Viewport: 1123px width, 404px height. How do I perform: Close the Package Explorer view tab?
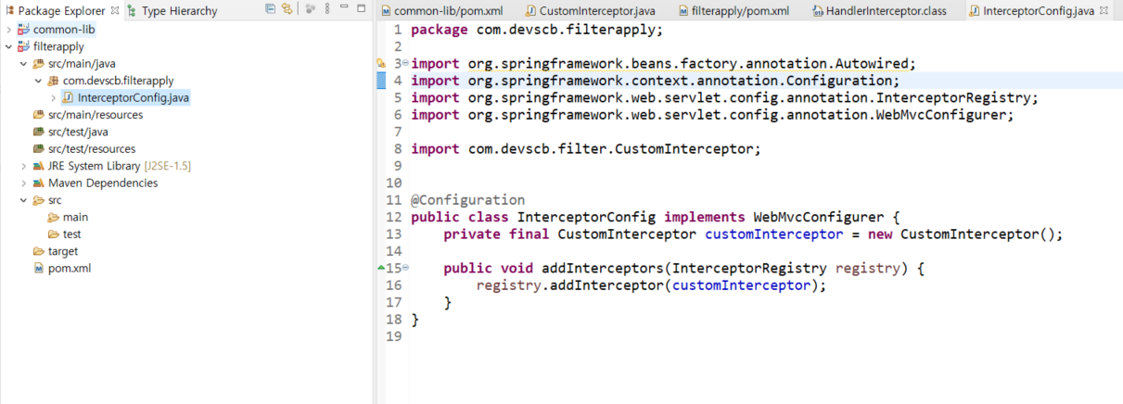click(x=114, y=11)
